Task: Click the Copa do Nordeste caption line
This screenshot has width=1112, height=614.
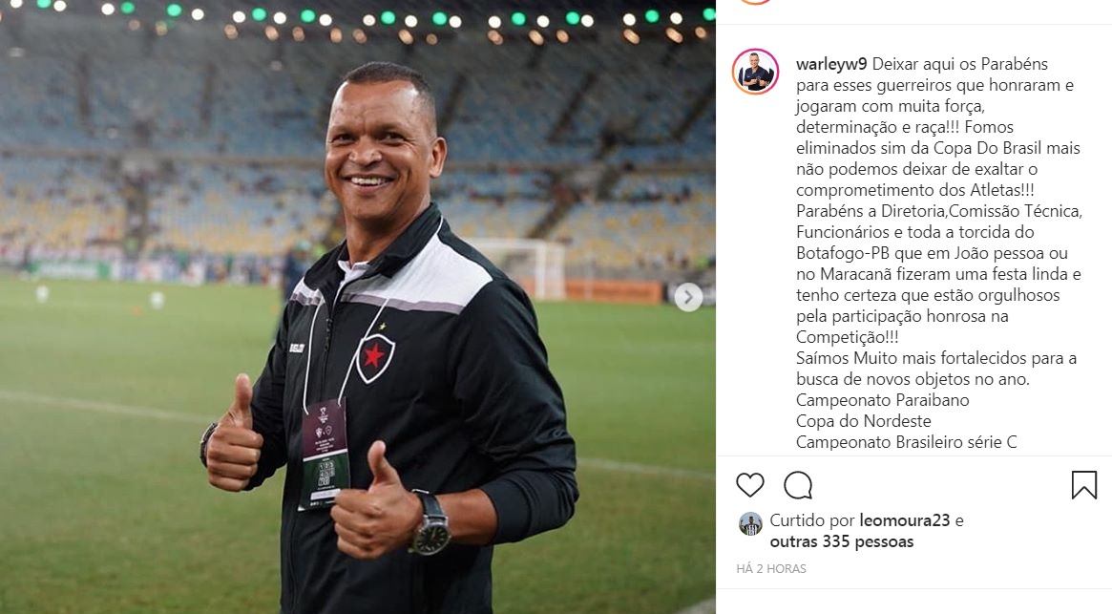Action: 863,421
